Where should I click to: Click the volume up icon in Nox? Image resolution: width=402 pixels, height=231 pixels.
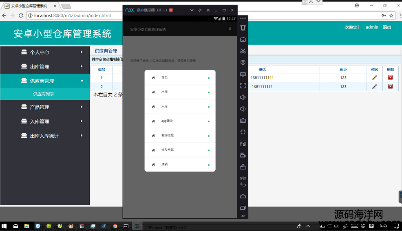243,97
